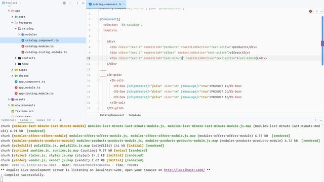
Task: Click the fold marker at line 7
Action: pyautogui.click(x=98, y=41)
